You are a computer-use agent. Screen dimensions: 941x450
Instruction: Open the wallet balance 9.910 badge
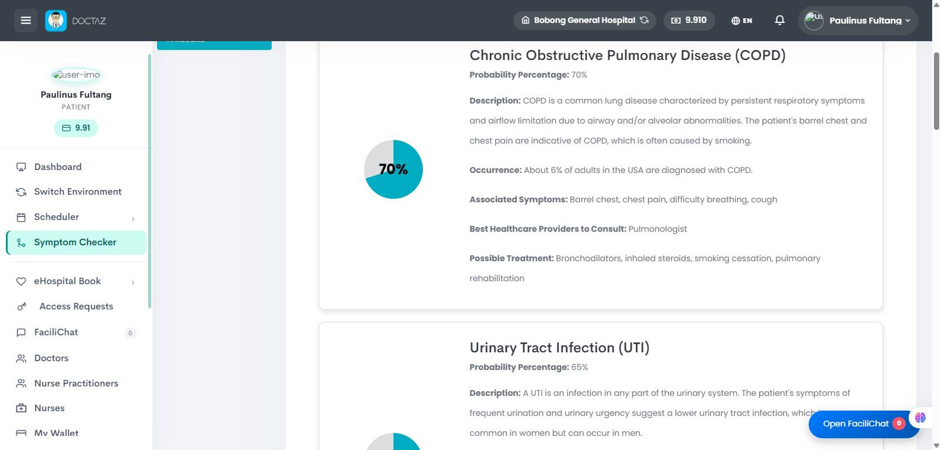(x=689, y=20)
